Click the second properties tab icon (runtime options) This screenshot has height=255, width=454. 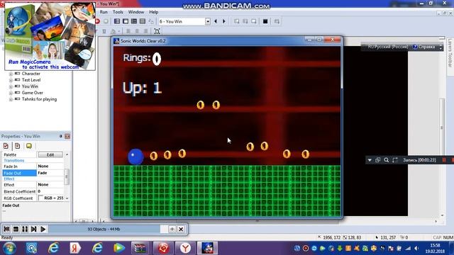17,146
